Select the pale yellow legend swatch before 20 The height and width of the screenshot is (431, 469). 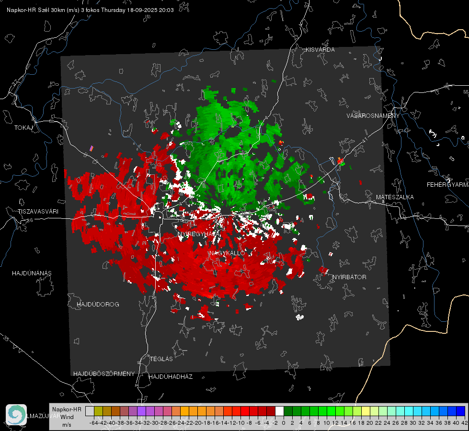tap(366, 411)
